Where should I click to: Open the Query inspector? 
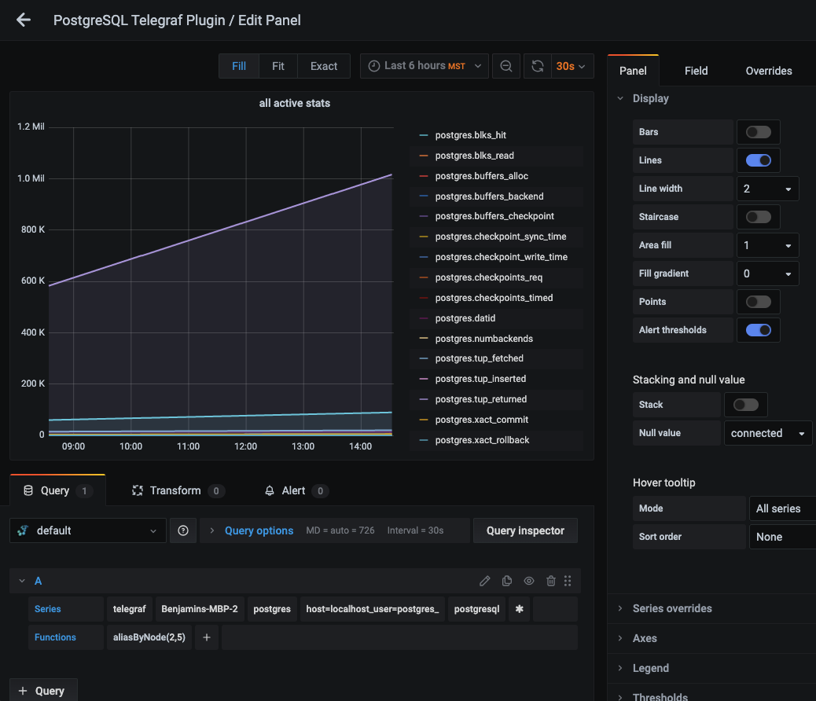pyautogui.click(x=525, y=530)
